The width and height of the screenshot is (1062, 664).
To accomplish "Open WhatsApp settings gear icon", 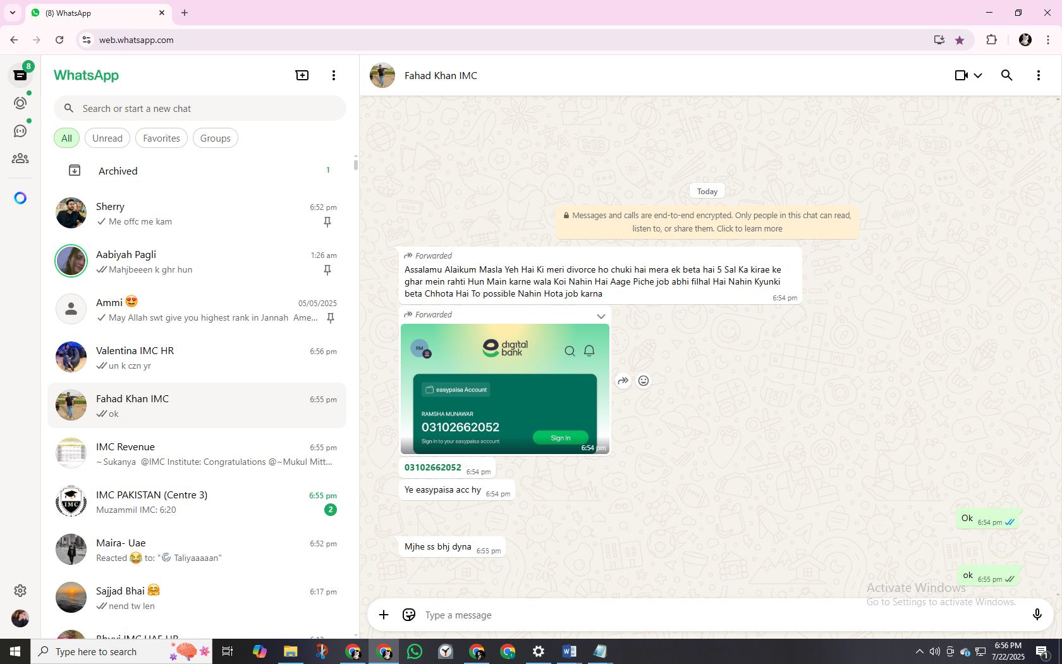I will (20, 591).
